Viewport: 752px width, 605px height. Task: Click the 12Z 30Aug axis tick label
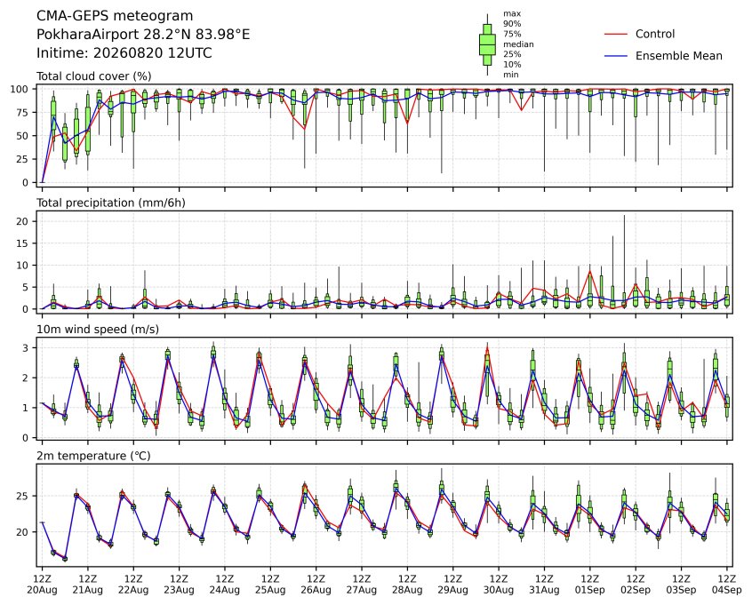coord(499,585)
